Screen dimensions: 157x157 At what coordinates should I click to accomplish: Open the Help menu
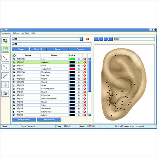coord(33,33)
